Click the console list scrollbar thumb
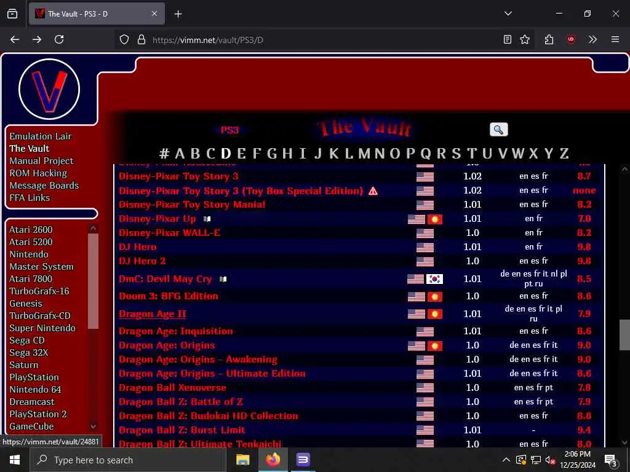This screenshot has width=630, height=472. 93,281
